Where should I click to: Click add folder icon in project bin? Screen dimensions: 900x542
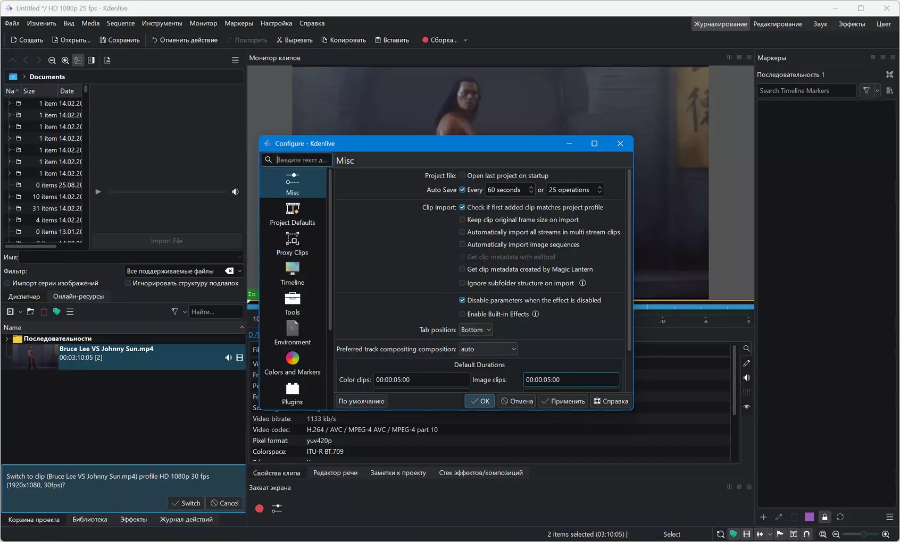31,312
